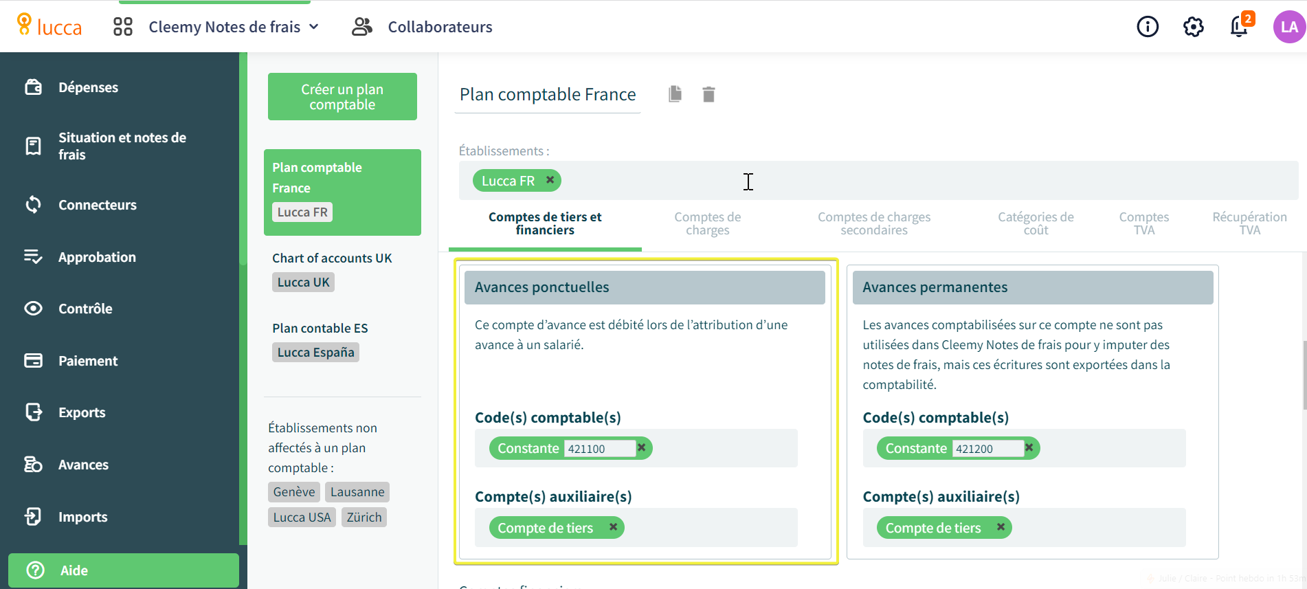Click the unassigned Genève establishment tag
The height and width of the screenshot is (589, 1307).
[x=294, y=492]
